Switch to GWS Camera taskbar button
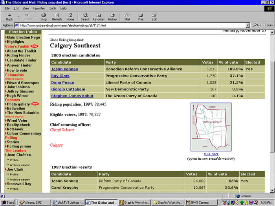This screenshot has height=206, width=275. 201,202
